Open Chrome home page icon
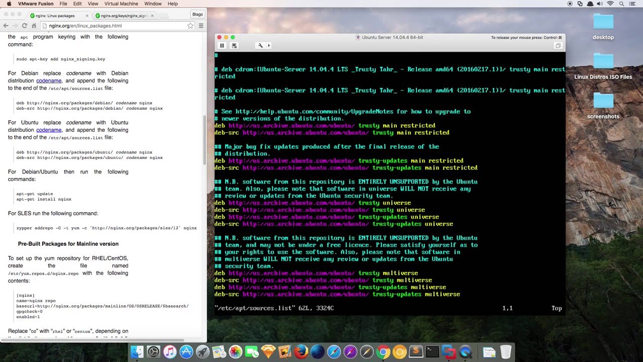The image size is (643, 362). pos(34,26)
